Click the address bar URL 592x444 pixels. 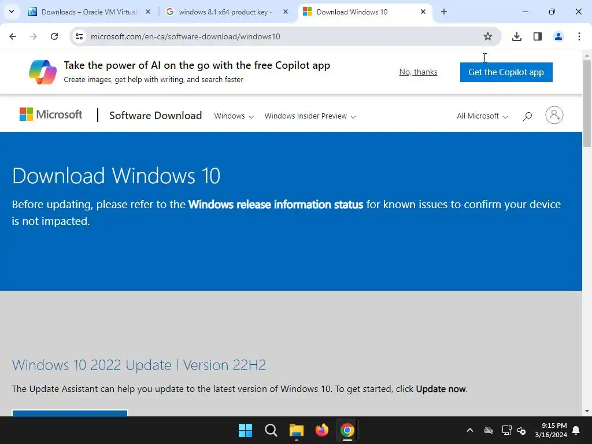(x=186, y=36)
